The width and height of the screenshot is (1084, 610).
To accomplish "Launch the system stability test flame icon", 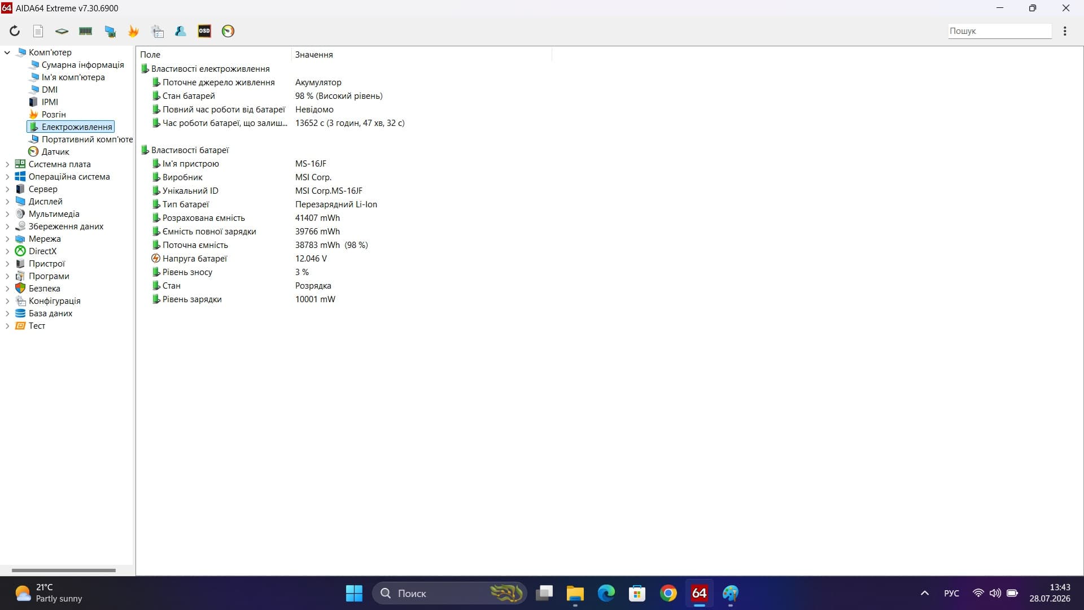I will click(x=134, y=31).
